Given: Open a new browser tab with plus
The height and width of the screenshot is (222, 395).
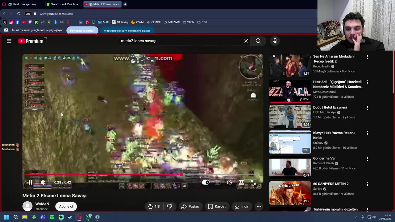Looking at the screenshot, I should [x=125, y=4].
